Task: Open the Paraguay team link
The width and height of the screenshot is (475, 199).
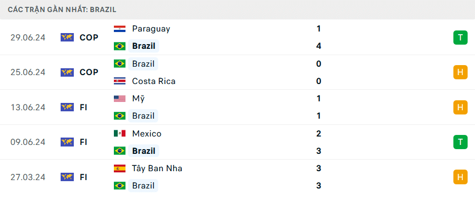Action: pyautogui.click(x=151, y=29)
